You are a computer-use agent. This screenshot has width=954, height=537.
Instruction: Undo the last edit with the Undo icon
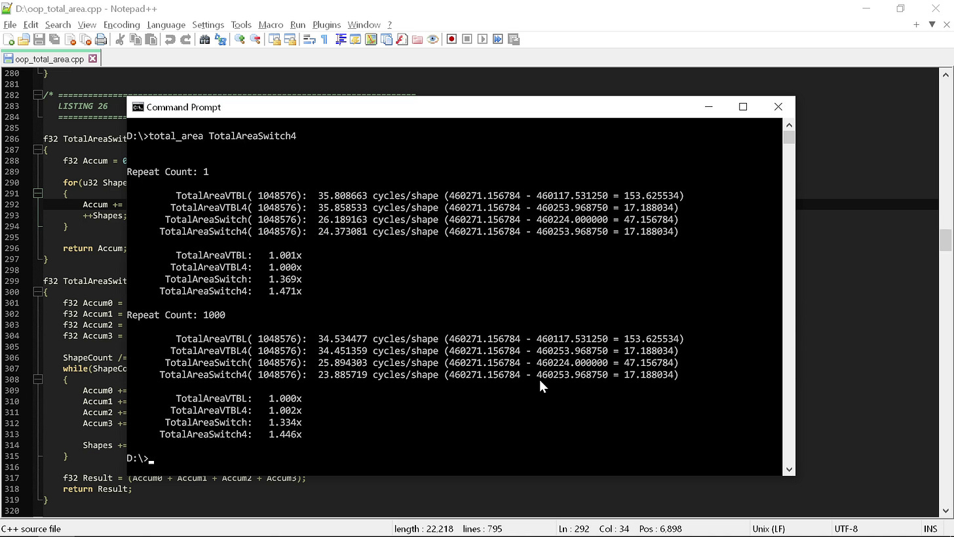pos(170,39)
